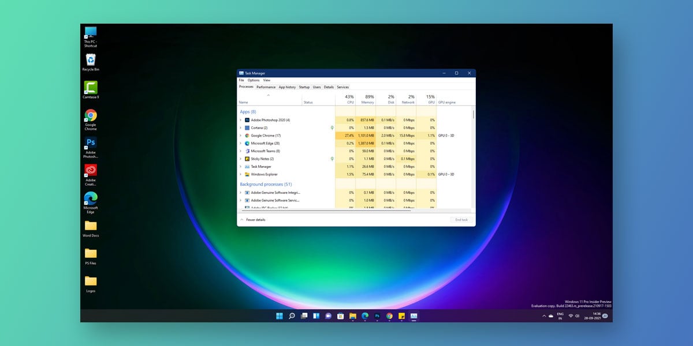Click the End task button
Screen dimensions: 693x346
point(461,220)
